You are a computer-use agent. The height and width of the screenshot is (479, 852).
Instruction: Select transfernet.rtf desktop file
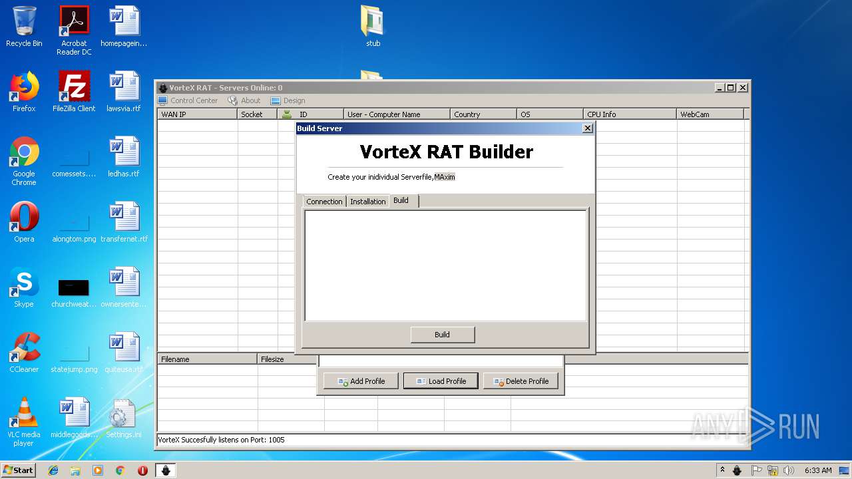(x=124, y=222)
